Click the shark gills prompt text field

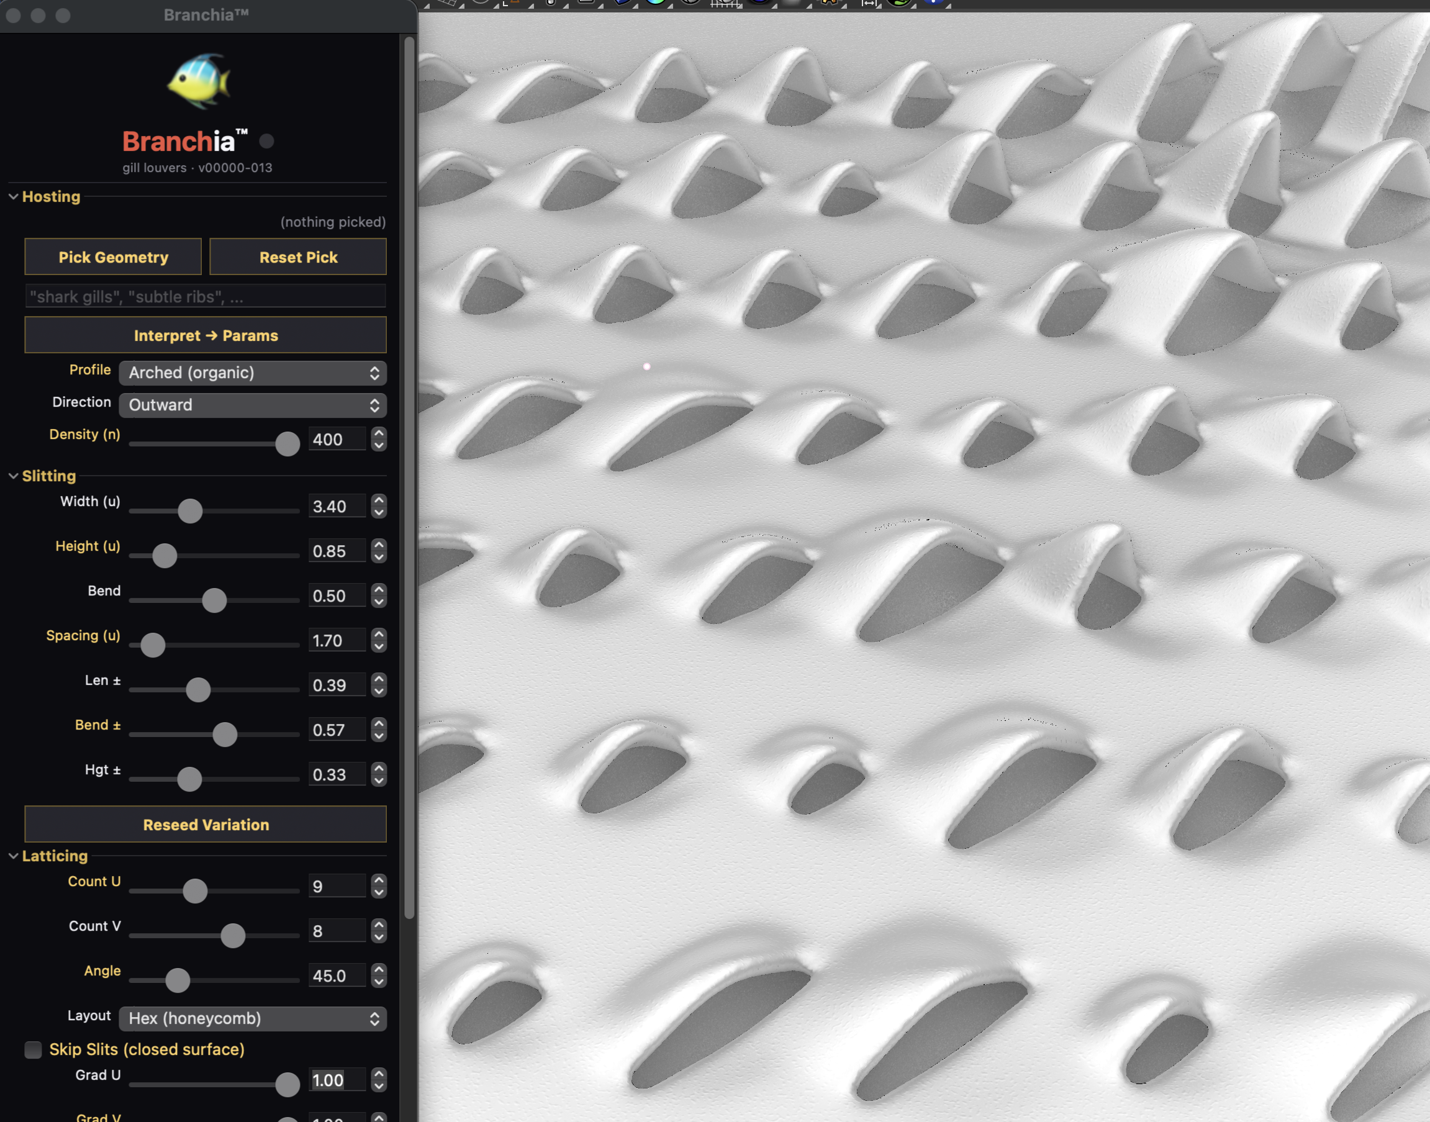206,296
